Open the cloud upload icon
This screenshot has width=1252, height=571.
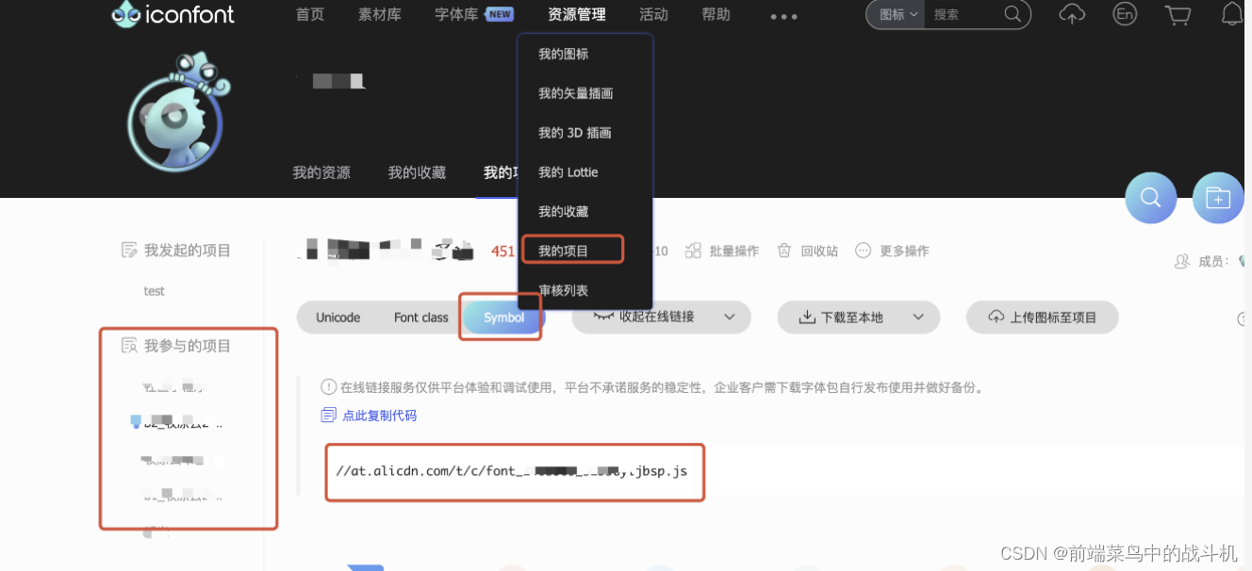click(x=1072, y=14)
